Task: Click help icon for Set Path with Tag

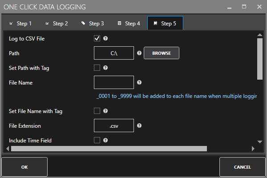Action: (105, 68)
